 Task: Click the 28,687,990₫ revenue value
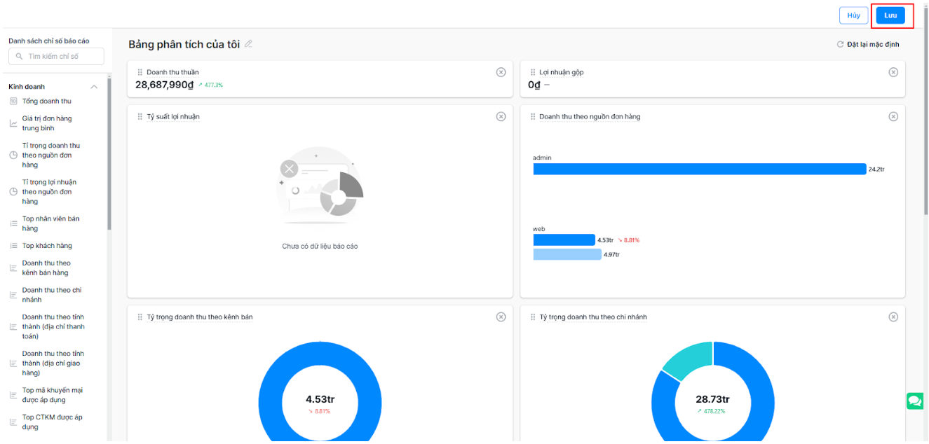click(x=164, y=85)
